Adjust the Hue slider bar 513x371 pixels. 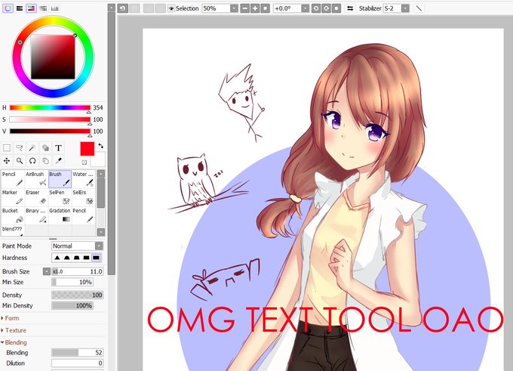pyautogui.click(x=50, y=107)
